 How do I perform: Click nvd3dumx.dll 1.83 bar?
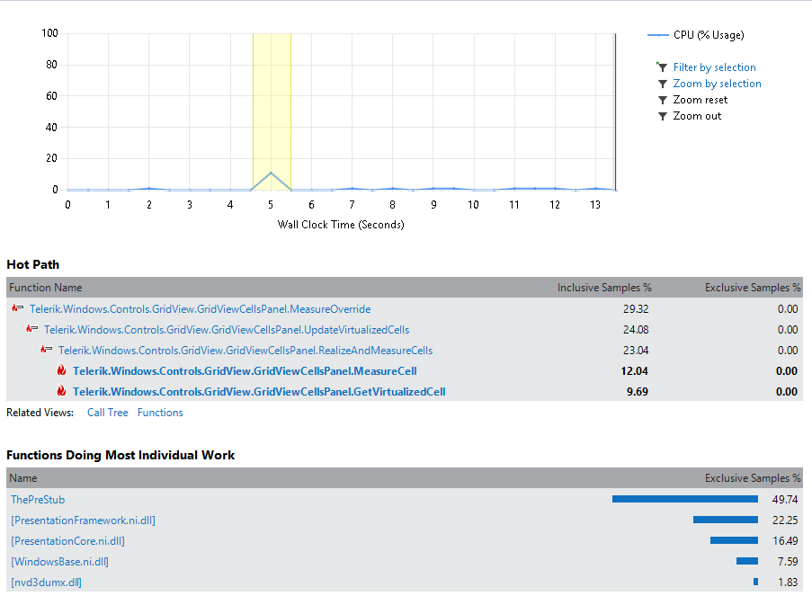pos(755,582)
